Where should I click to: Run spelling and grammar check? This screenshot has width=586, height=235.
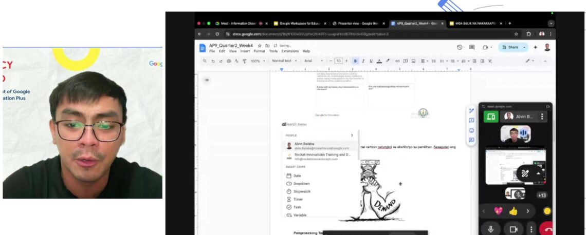(x=236, y=61)
